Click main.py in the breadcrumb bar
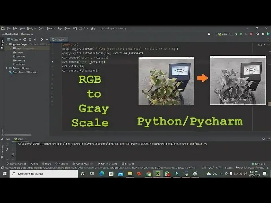Screen dimensions: 271x203 tap(27, 34)
